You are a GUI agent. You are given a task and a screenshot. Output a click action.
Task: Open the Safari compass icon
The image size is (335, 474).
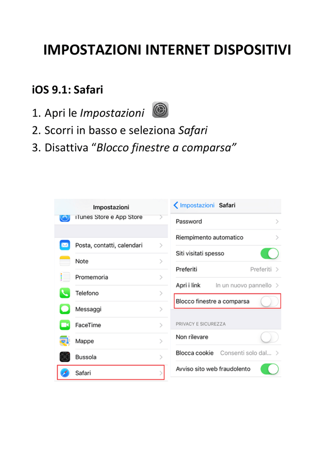[x=65, y=373]
